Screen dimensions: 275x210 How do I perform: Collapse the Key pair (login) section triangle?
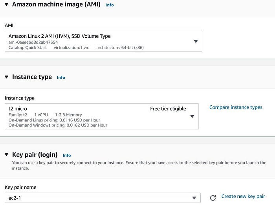pos(6,155)
